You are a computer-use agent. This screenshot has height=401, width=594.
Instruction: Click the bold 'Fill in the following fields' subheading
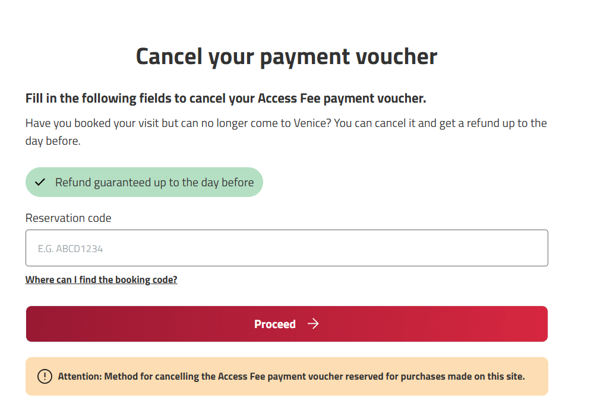coord(226,98)
